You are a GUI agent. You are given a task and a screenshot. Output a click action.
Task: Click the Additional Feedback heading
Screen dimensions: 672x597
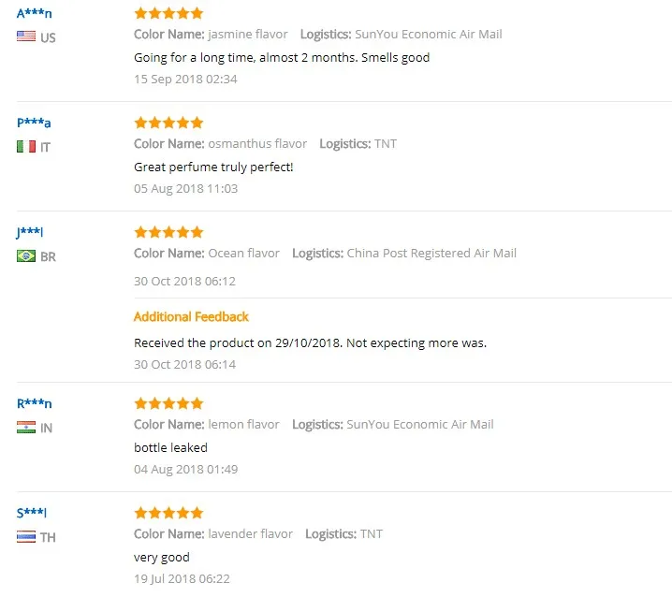coord(191,316)
